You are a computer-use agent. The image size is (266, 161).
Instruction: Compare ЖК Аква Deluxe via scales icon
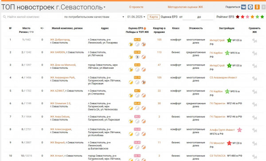[254, 118]
